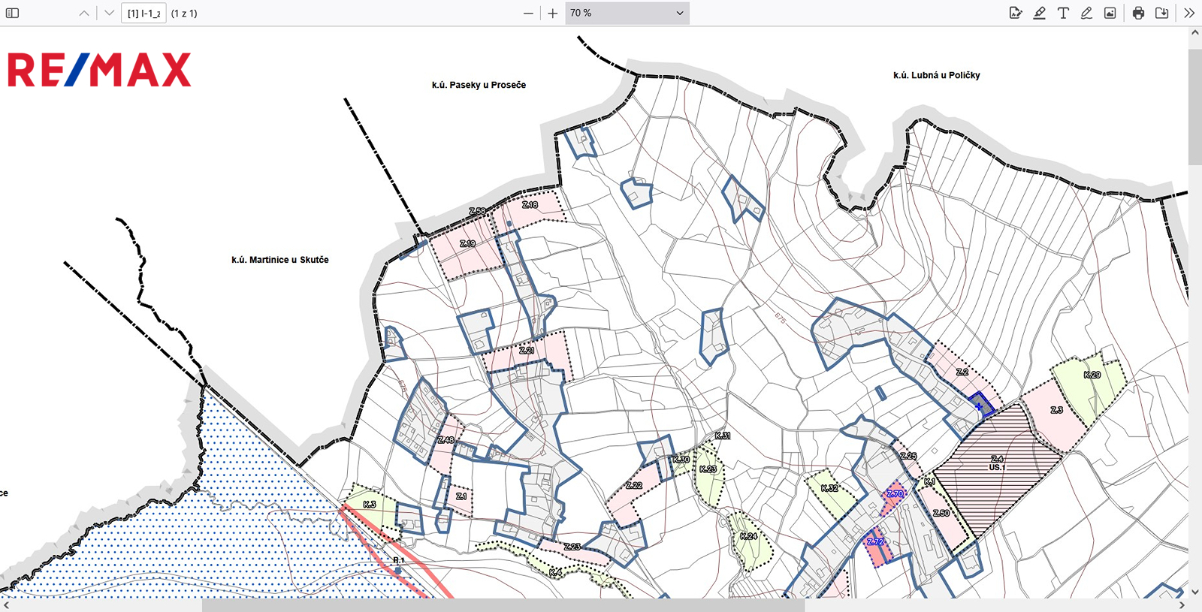Choose the freehand draw tool
Screen dimensions: 1202x612
click(x=1086, y=13)
